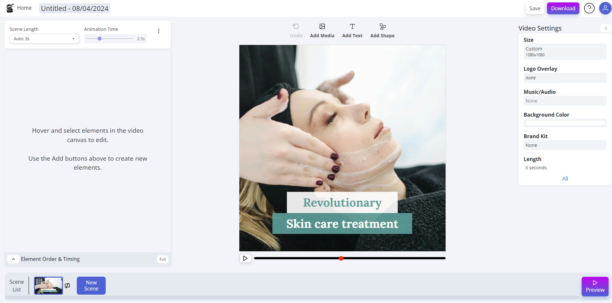The image size is (612, 303).
Task: Toggle the Full view in Element Order
Action: pos(163,259)
